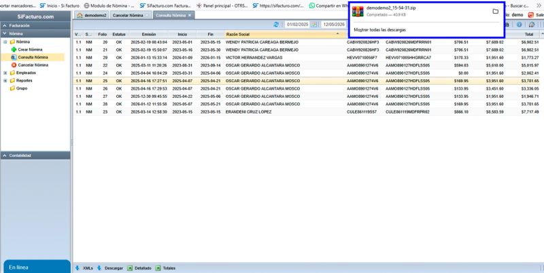The image size is (544, 273).
Task: Expand the Facturación accordion panel
Action: (35, 26)
